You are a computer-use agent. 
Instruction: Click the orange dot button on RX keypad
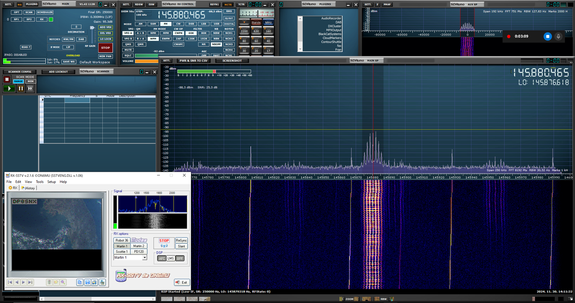point(244,22)
